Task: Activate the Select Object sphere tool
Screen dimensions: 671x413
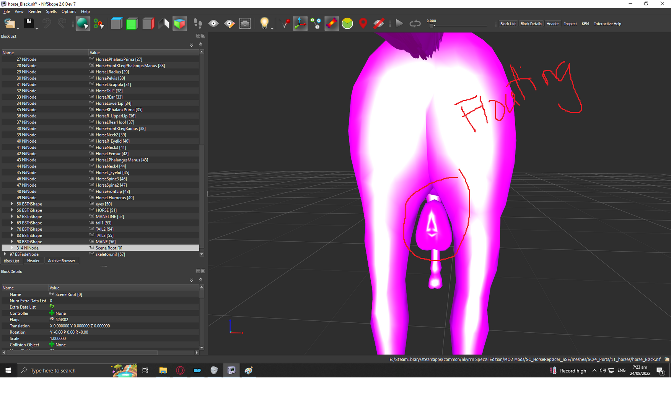Action: (x=83, y=24)
